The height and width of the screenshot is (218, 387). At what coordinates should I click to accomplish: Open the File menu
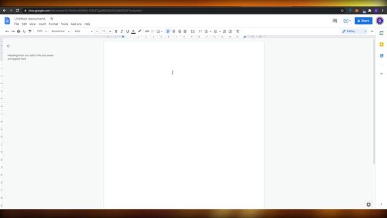(16, 24)
